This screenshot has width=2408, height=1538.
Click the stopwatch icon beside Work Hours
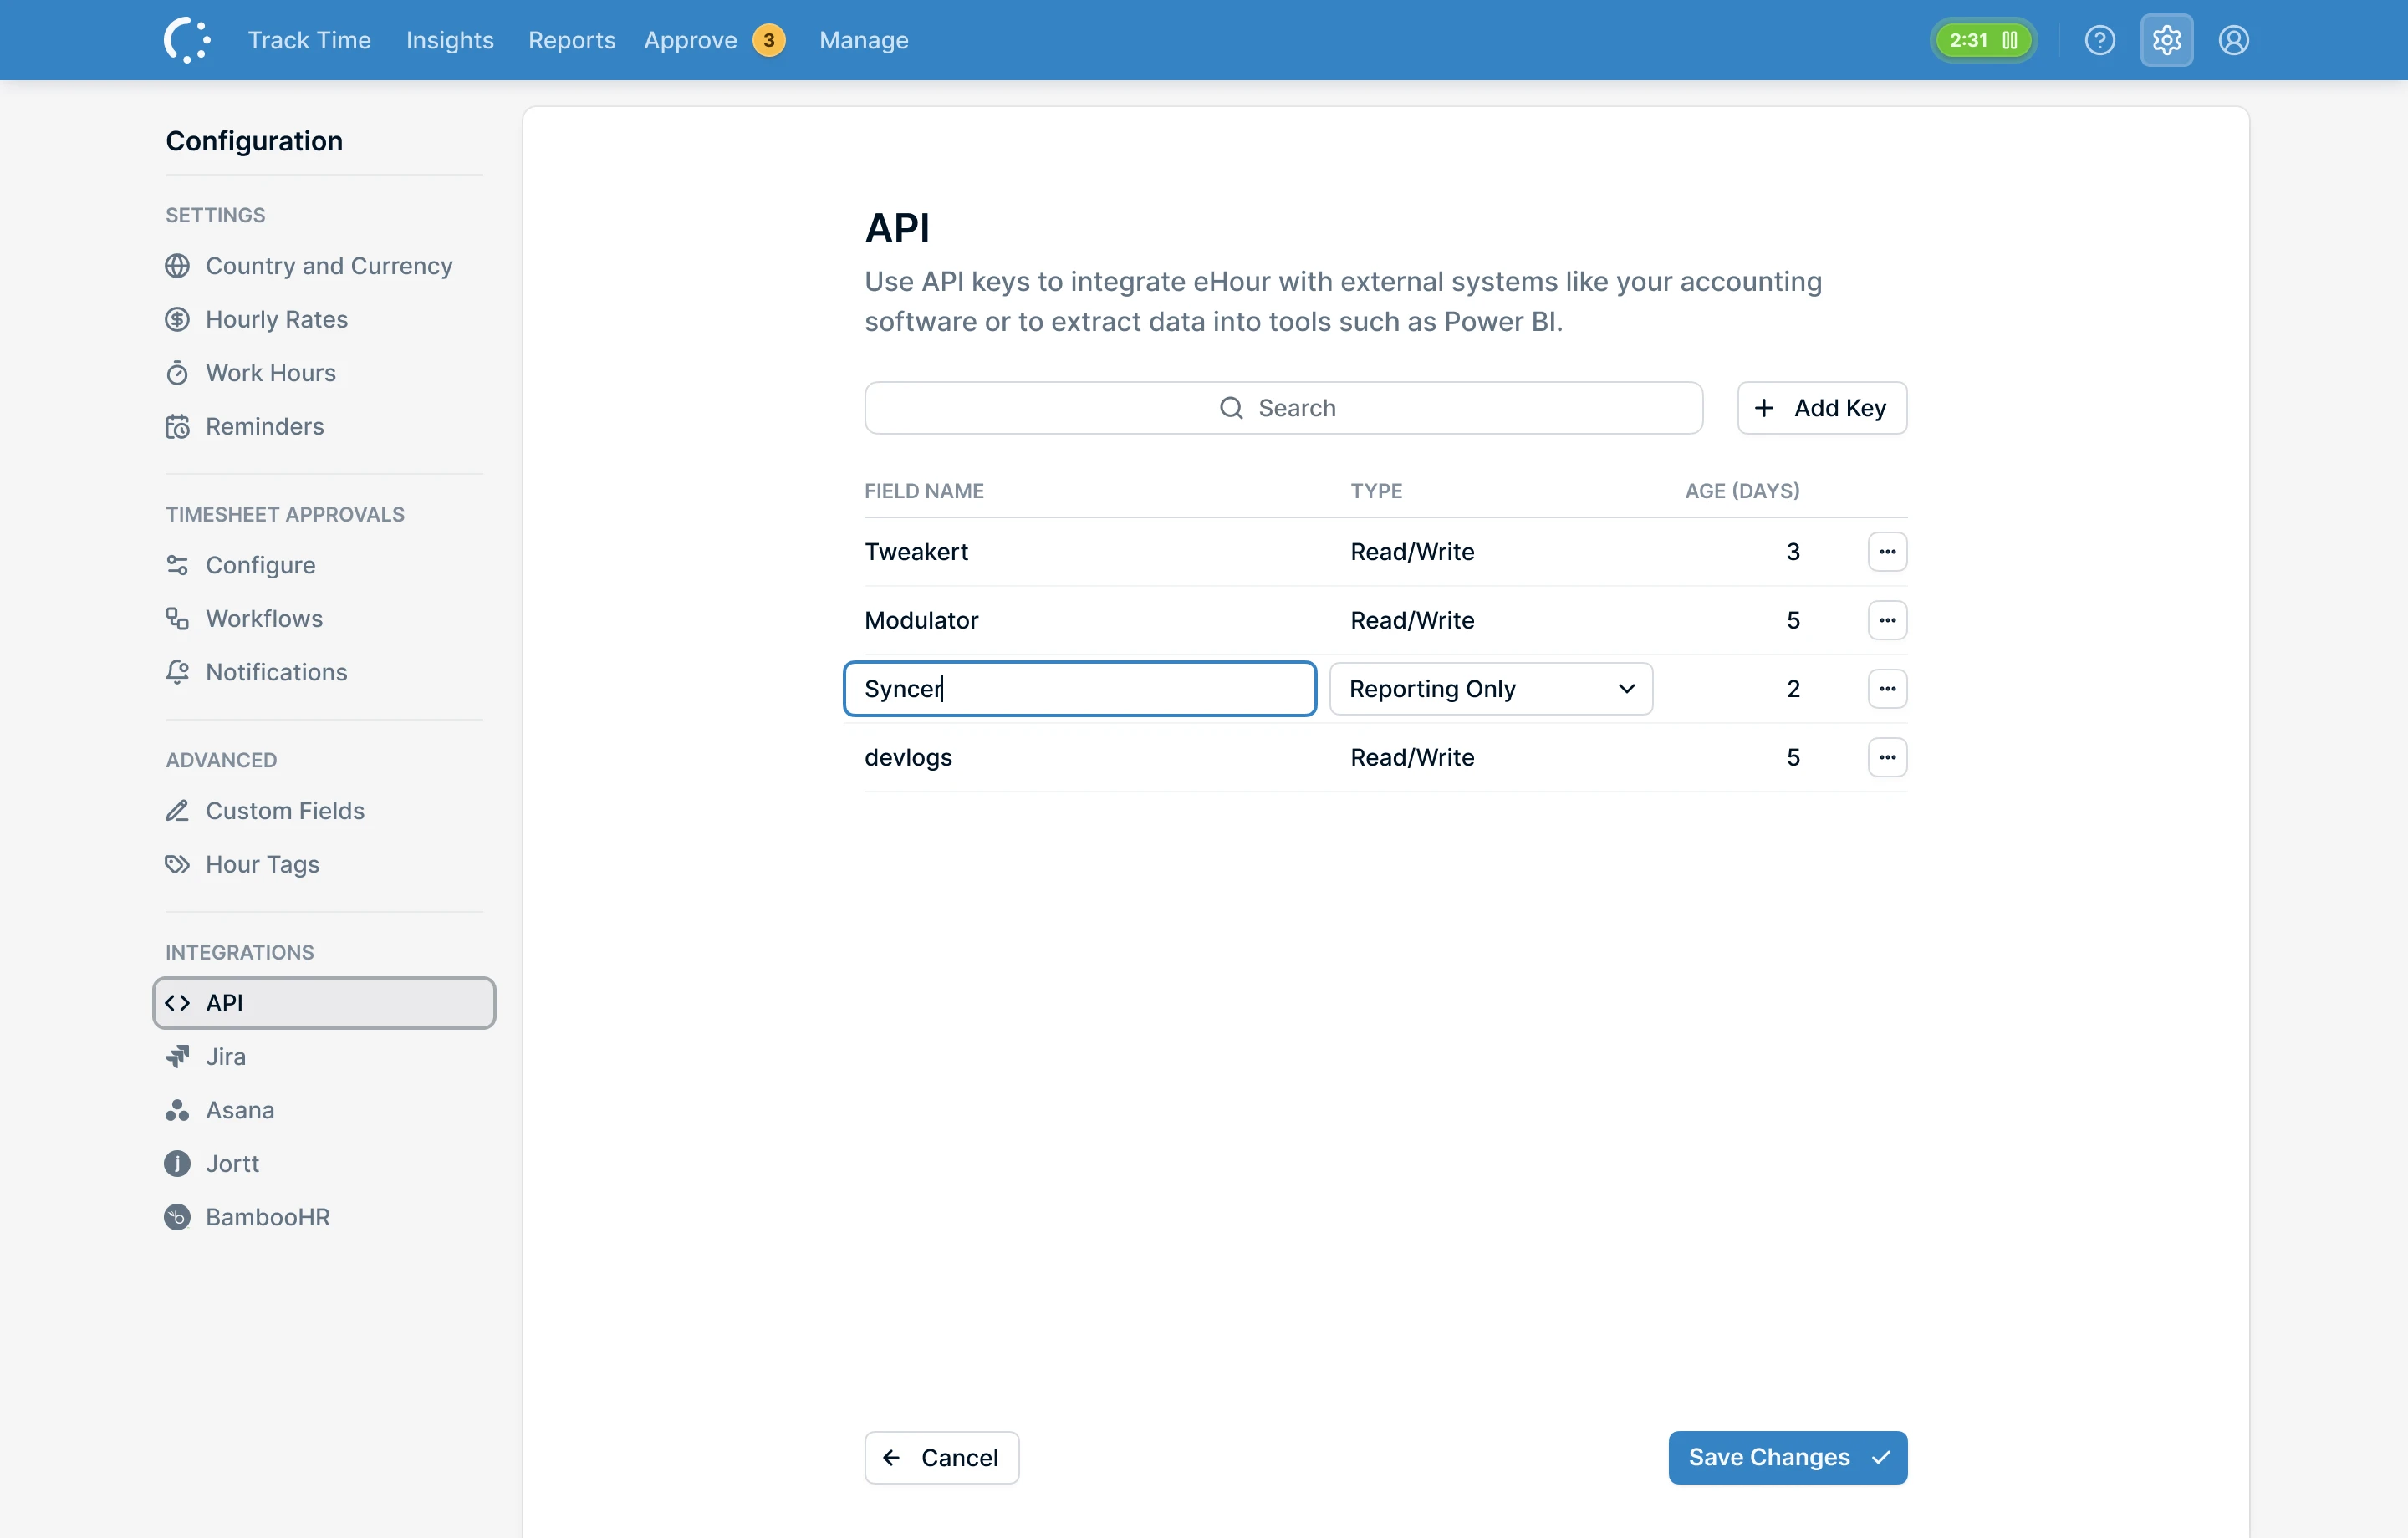coord(177,373)
